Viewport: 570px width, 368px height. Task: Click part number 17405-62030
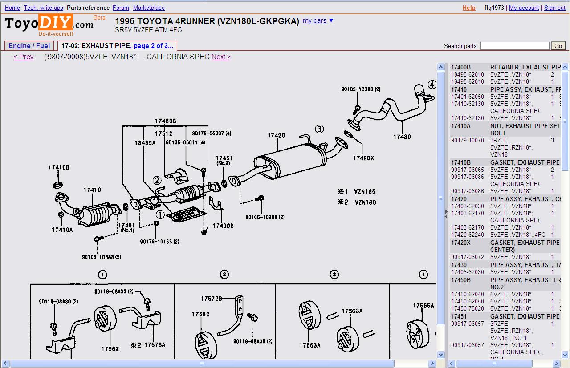coord(468,272)
